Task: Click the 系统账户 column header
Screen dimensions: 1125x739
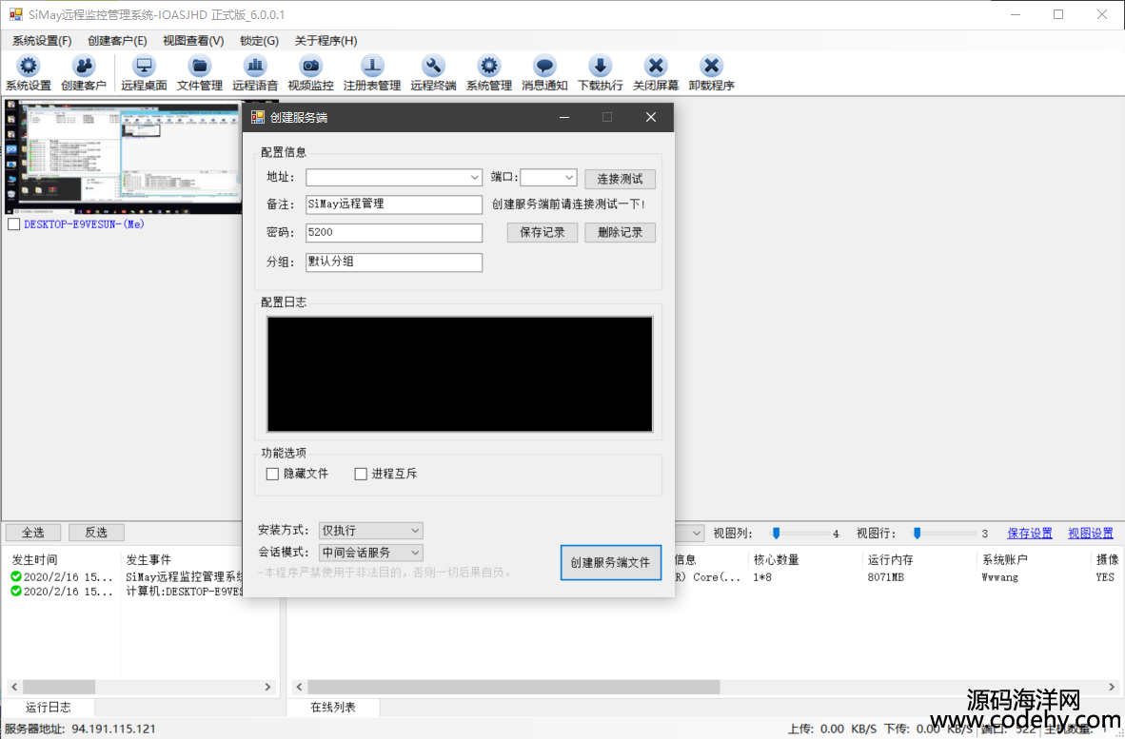Action: (x=1004, y=560)
